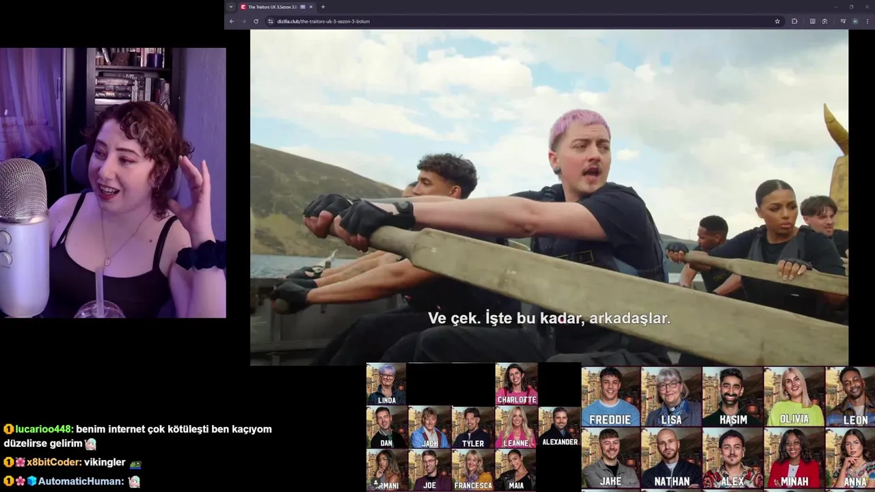Select the Nathan contestant card
This screenshot has height=492, width=875.
click(x=671, y=459)
